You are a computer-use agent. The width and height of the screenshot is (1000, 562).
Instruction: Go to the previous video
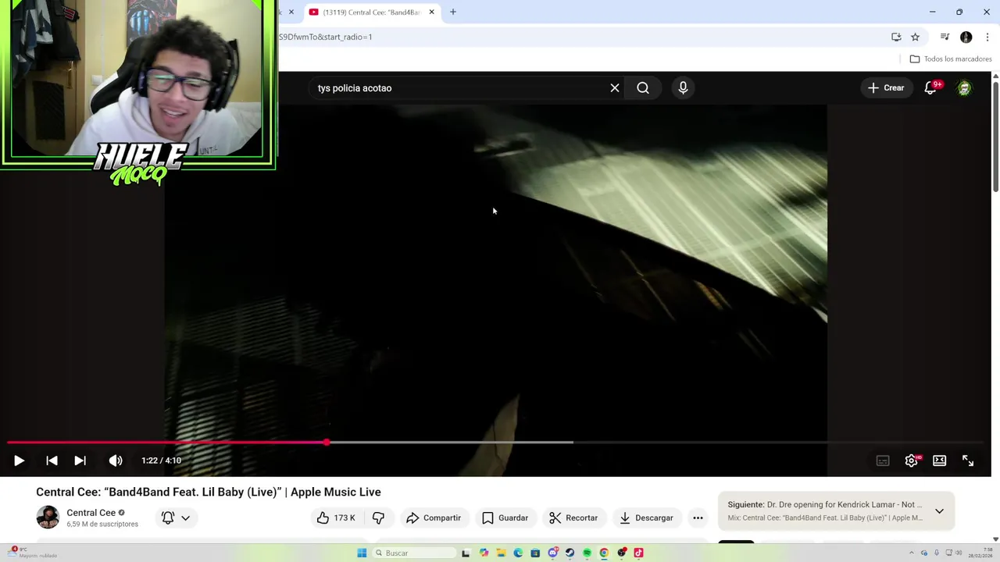(x=52, y=461)
